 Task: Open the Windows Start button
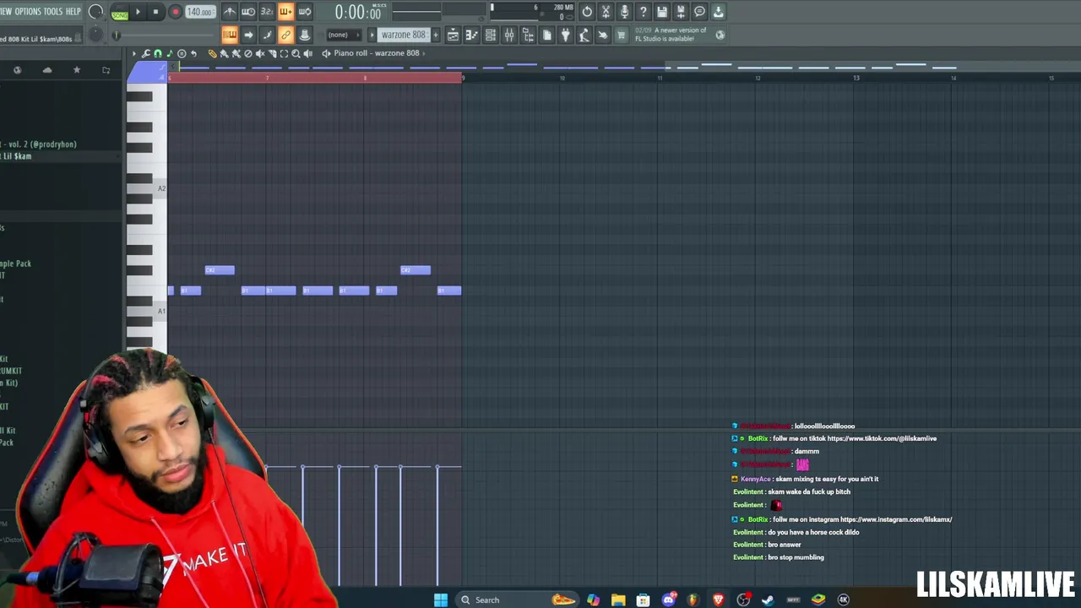(x=441, y=600)
